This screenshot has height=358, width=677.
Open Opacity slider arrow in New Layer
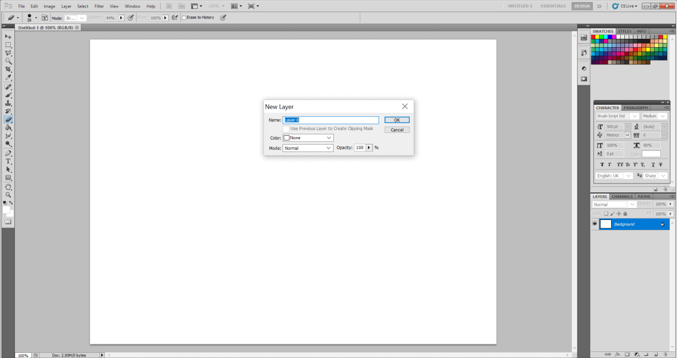(x=369, y=148)
